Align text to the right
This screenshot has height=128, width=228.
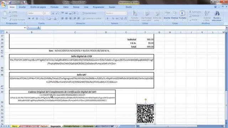[x=71, y=18]
